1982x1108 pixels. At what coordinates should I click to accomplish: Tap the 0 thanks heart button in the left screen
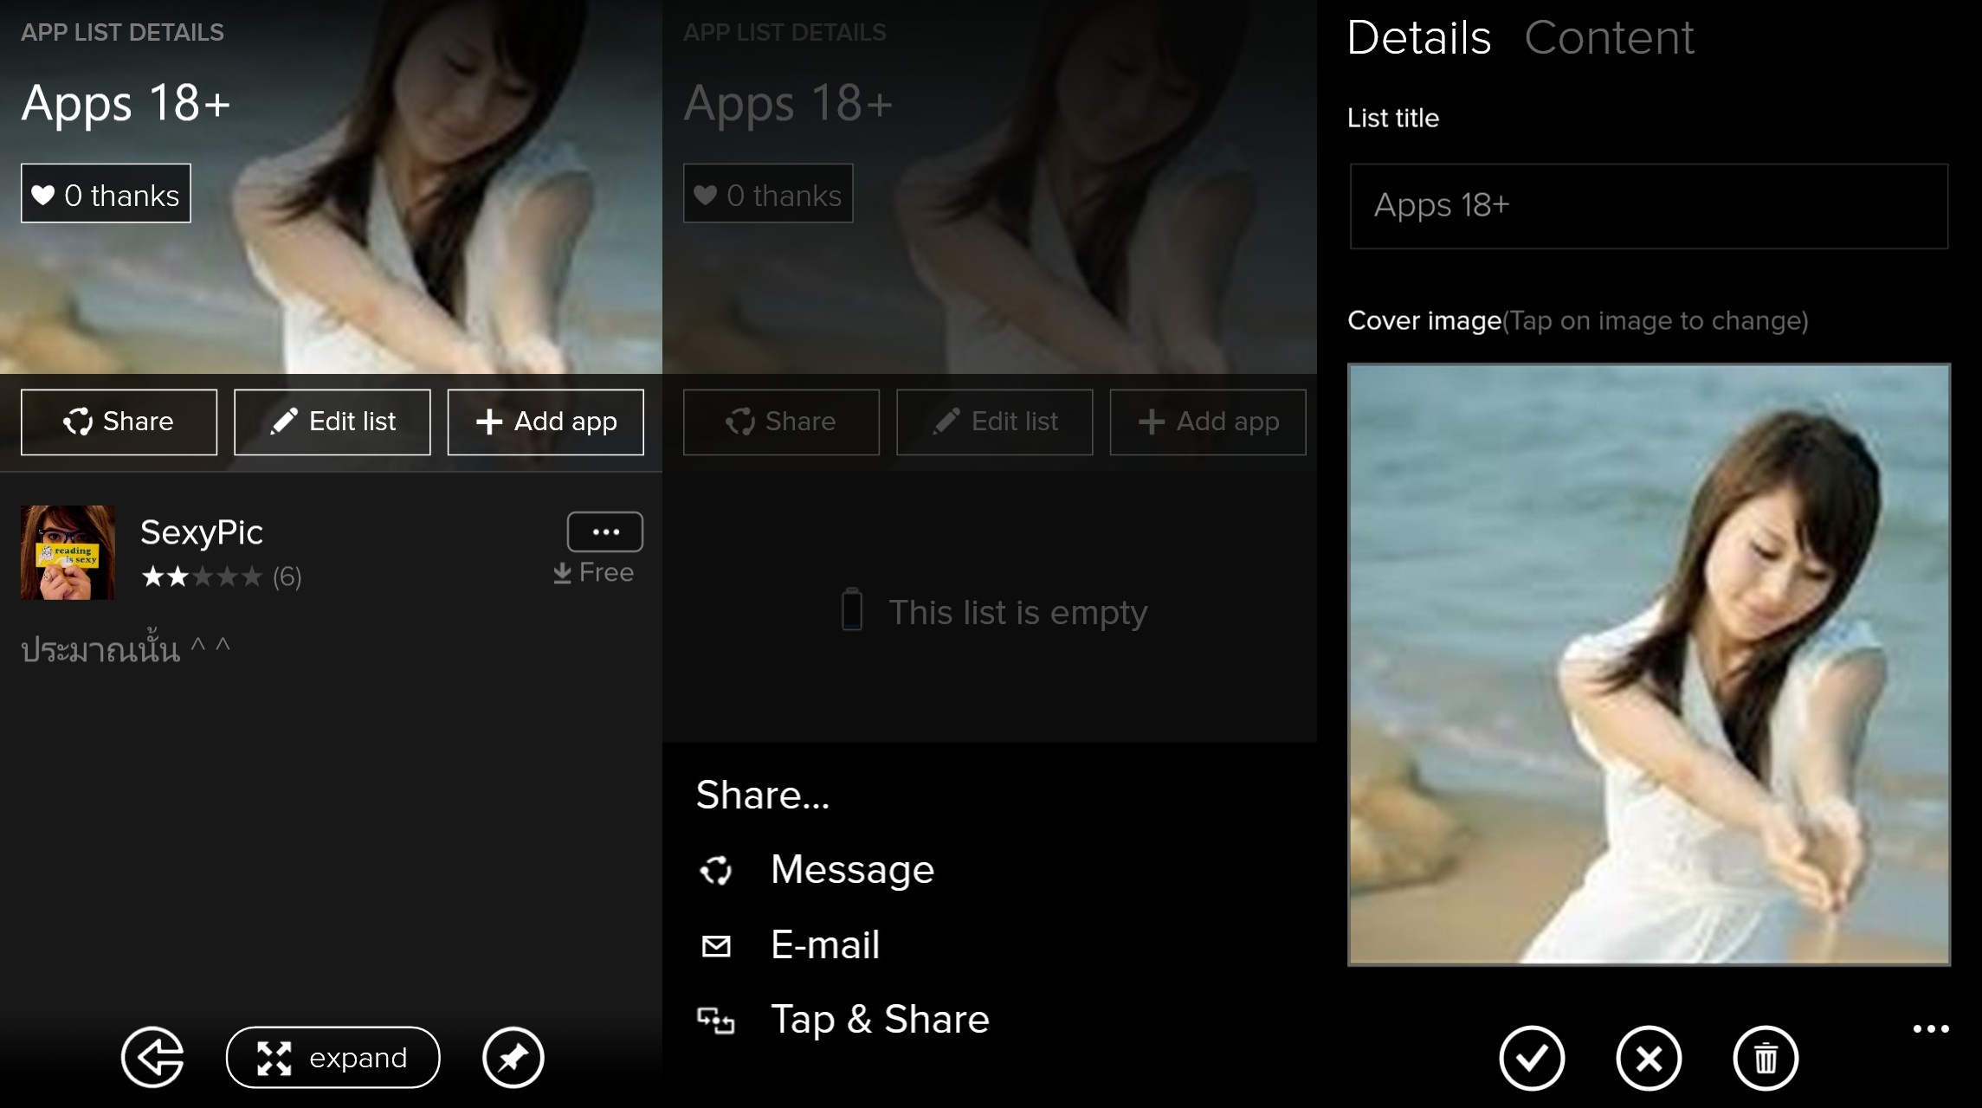point(106,194)
